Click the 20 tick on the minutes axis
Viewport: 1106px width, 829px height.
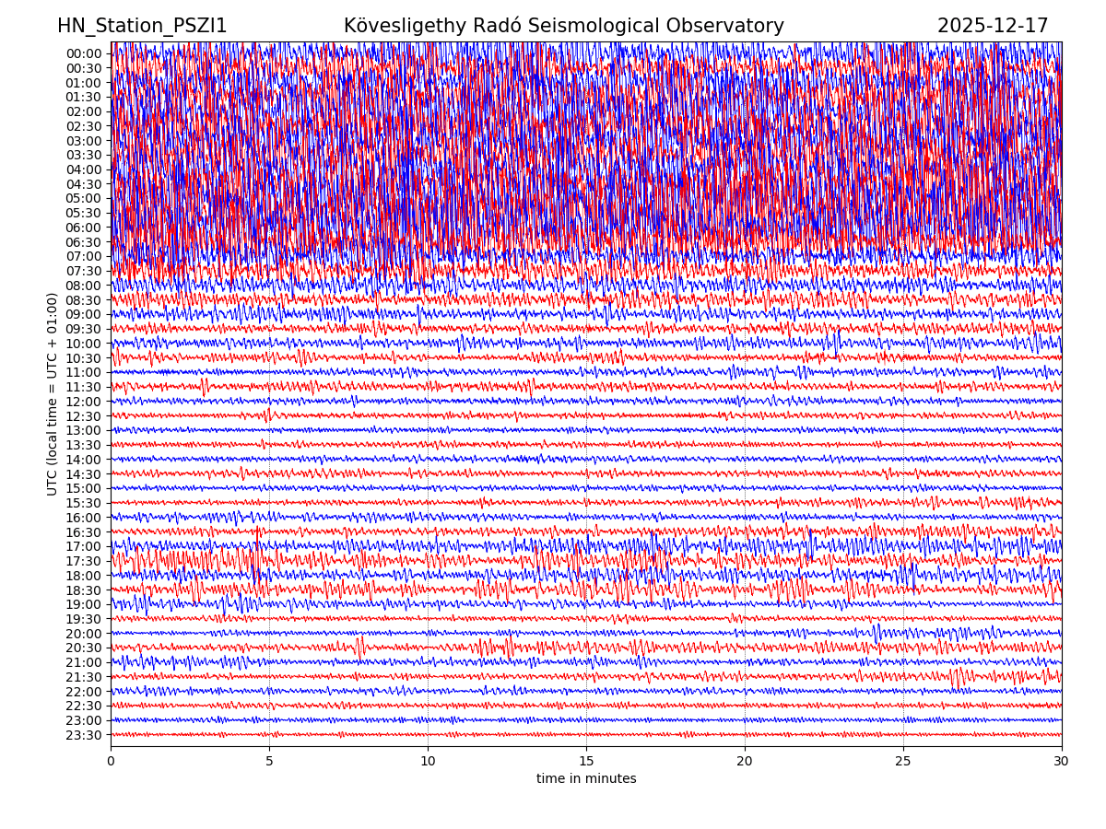click(745, 761)
